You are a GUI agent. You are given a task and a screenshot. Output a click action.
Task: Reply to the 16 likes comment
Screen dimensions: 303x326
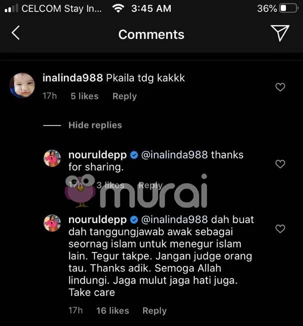155,310
